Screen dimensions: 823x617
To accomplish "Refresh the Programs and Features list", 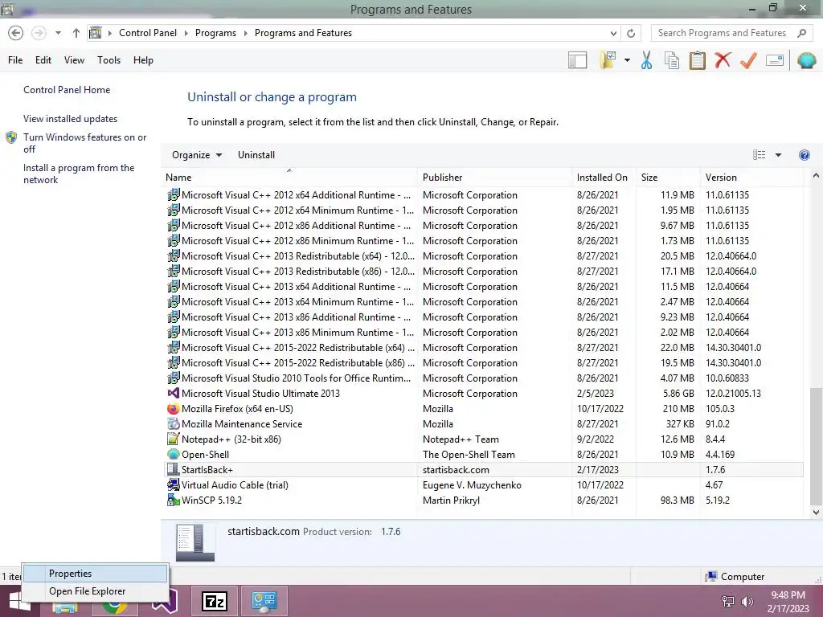I will pos(631,33).
